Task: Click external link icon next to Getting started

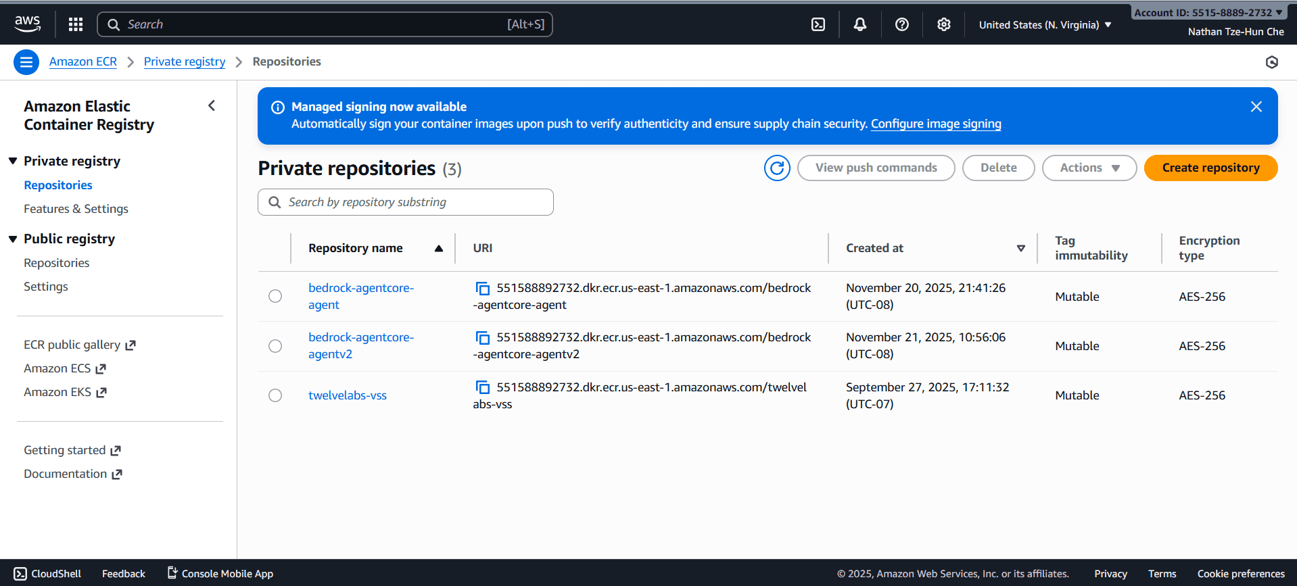Action: 116,451
